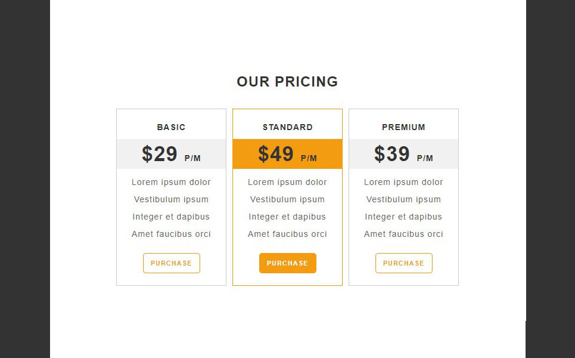Screen dimensions: 575x358
Task: Click 'Integer et dapibus' in Standard card
Action: (x=287, y=217)
